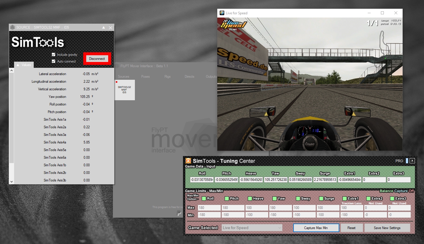This screenshot has width=424, height=244.
Task: Toggle the Extra2 Max/Min option checkbox
Action: point(369,198)
